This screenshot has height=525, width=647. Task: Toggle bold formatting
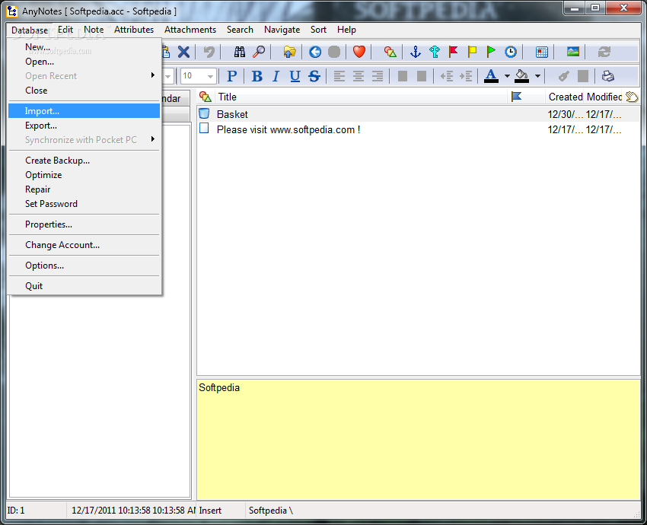tap(257, 76)
